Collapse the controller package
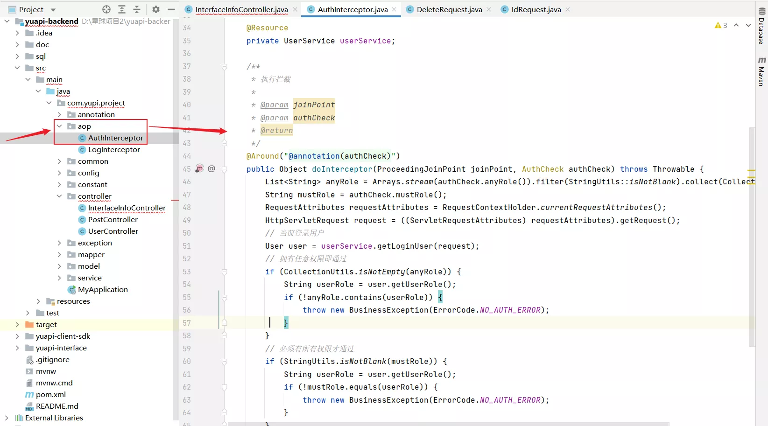This screenshot has width=768, height=426. coord(59,196)
